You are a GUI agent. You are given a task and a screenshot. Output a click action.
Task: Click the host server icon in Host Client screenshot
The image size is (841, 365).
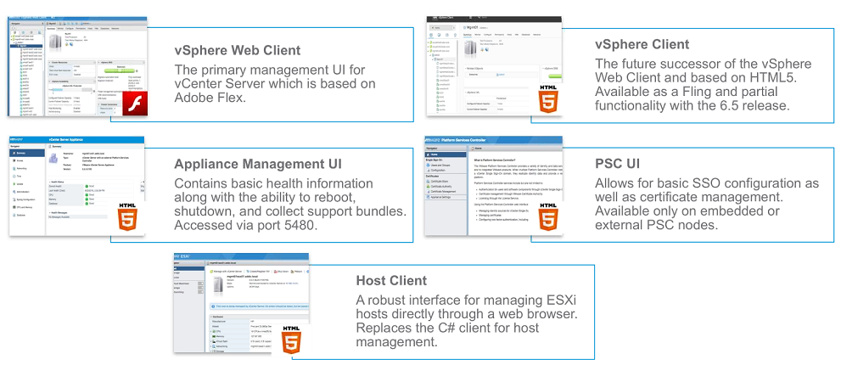click(x=218, y=285)
